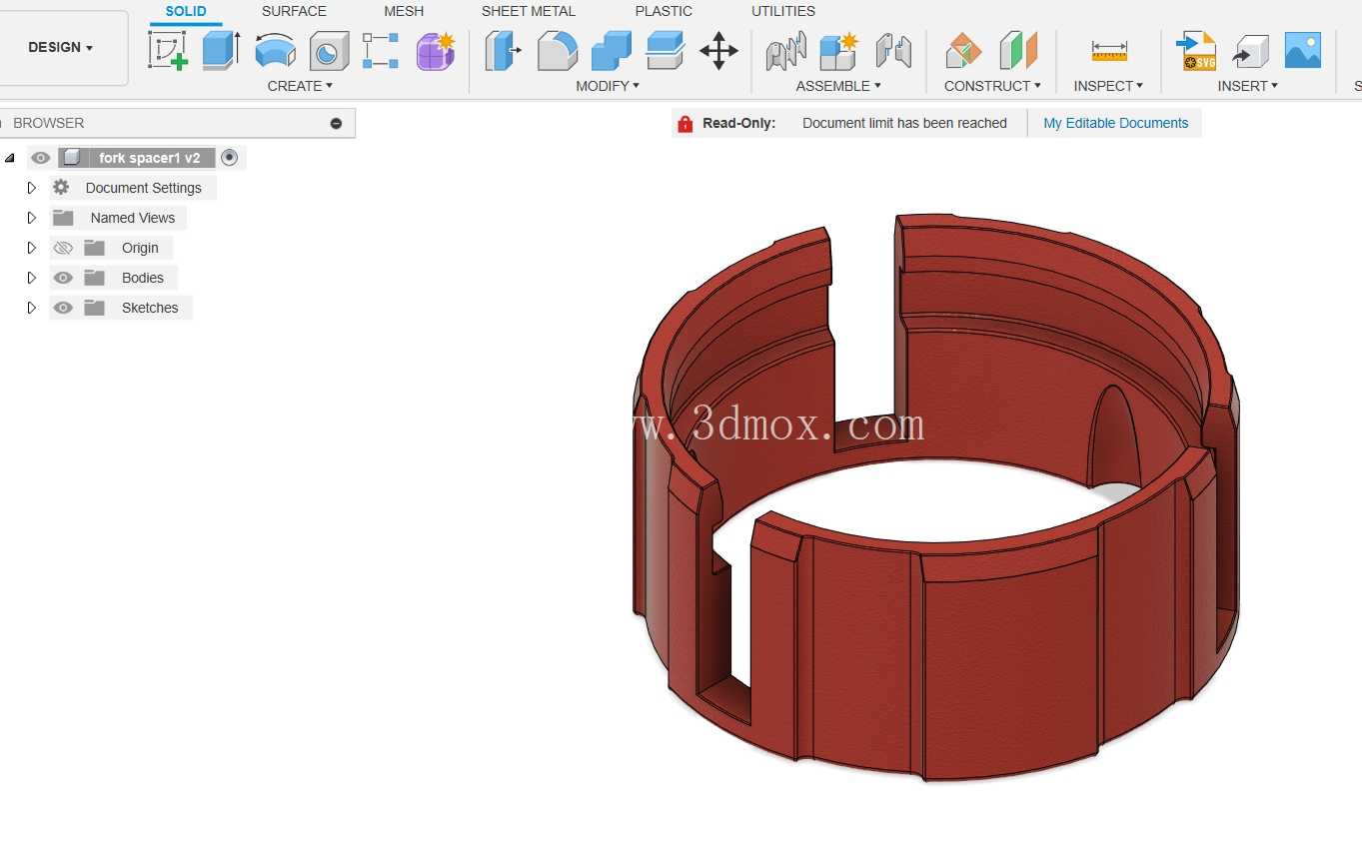
Task: Open the Insert Canvas image tool
Action: [1303, 50]
